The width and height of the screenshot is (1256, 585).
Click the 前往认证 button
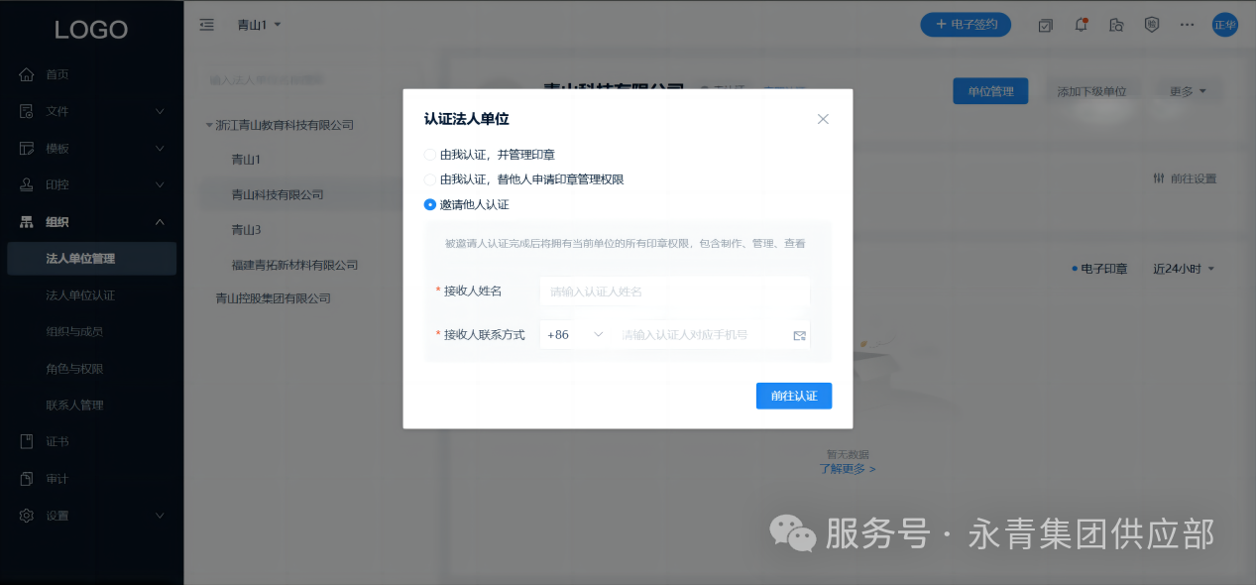pyautogui.click(x=793, y=396)
